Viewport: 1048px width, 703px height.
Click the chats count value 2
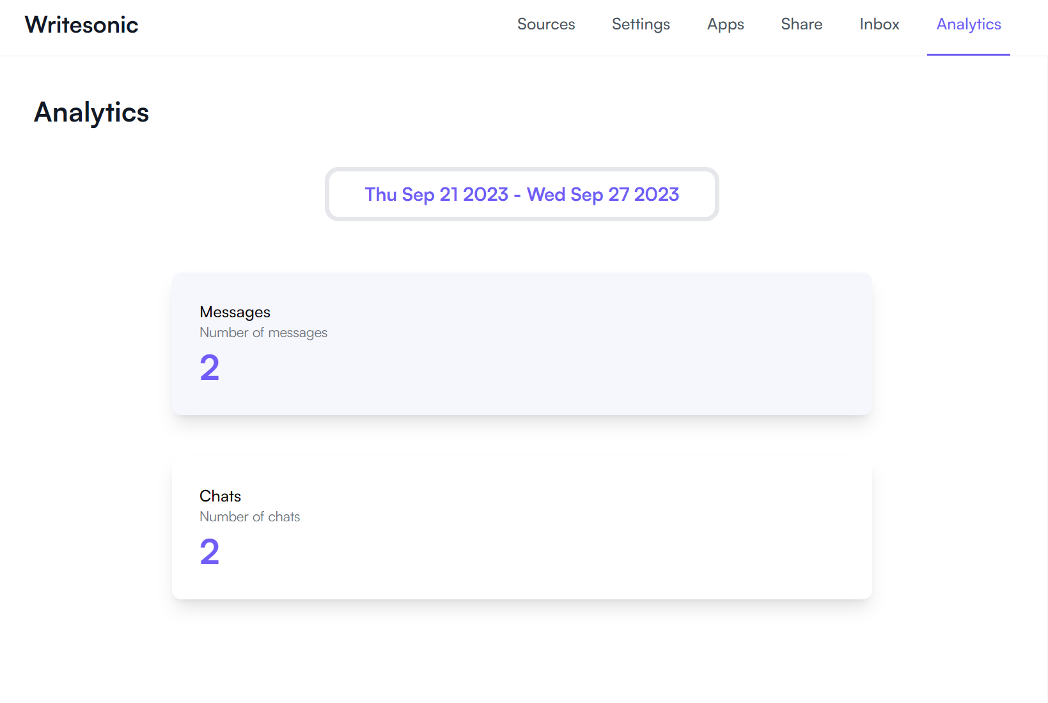tap(209, 552)
